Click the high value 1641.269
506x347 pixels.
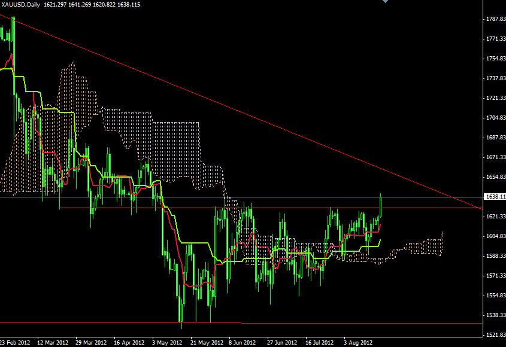pyautogui.click(x=80, y=5)
